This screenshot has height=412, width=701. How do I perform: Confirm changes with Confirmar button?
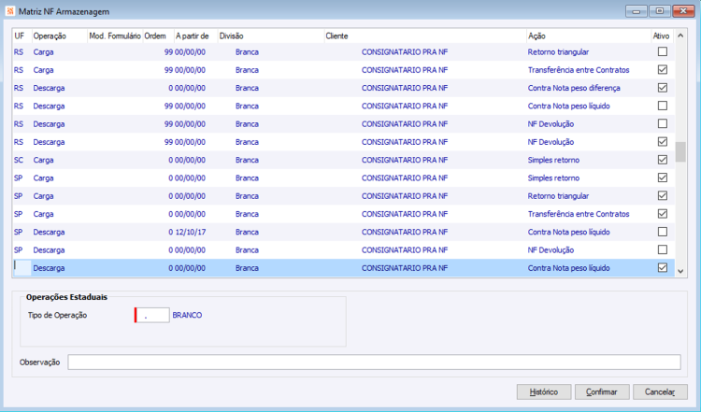[602, 391]
